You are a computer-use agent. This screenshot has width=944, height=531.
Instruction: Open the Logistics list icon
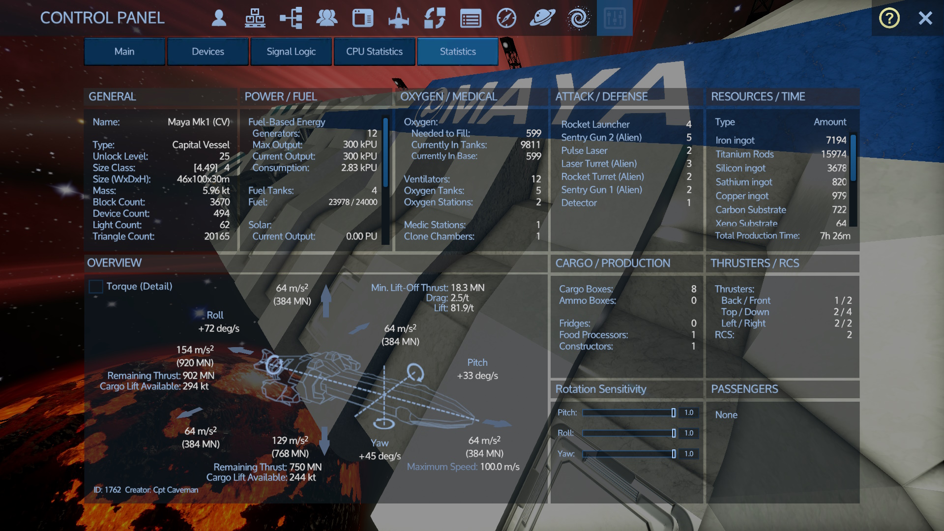471,19
